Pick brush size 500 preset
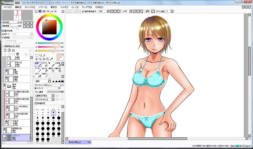 (48, 140)
